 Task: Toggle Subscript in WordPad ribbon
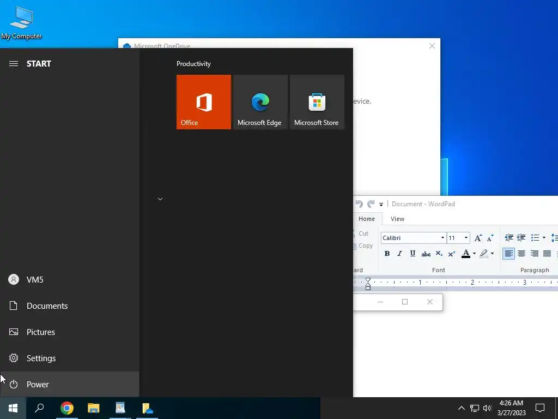[439, 253]
